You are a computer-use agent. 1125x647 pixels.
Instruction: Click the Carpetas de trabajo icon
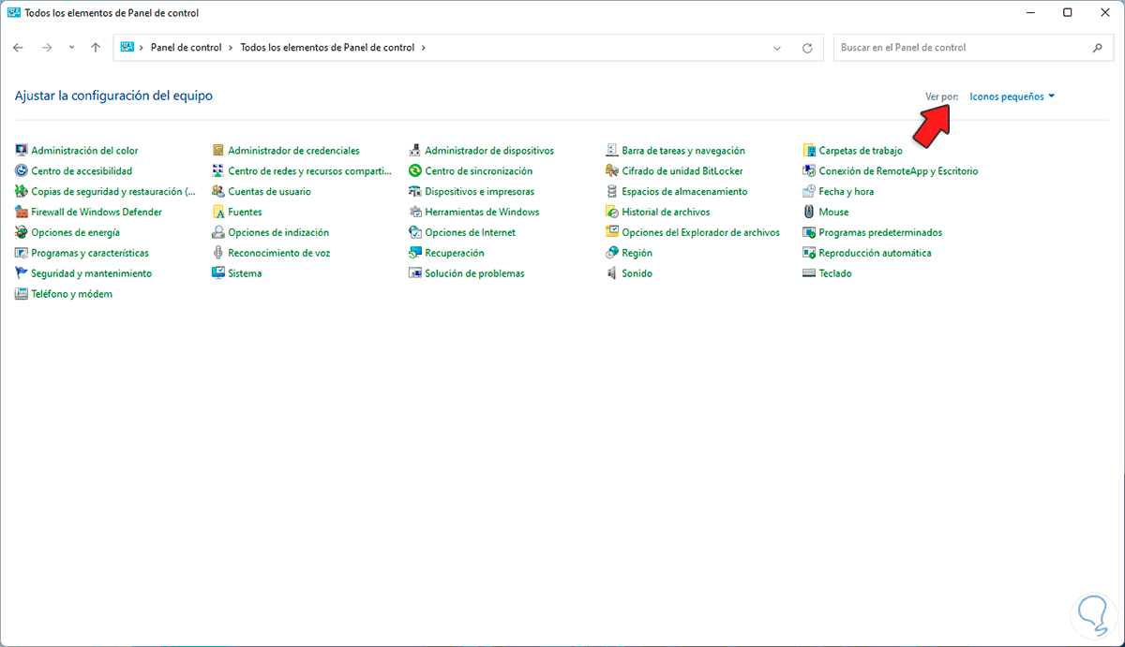(809, 150)
